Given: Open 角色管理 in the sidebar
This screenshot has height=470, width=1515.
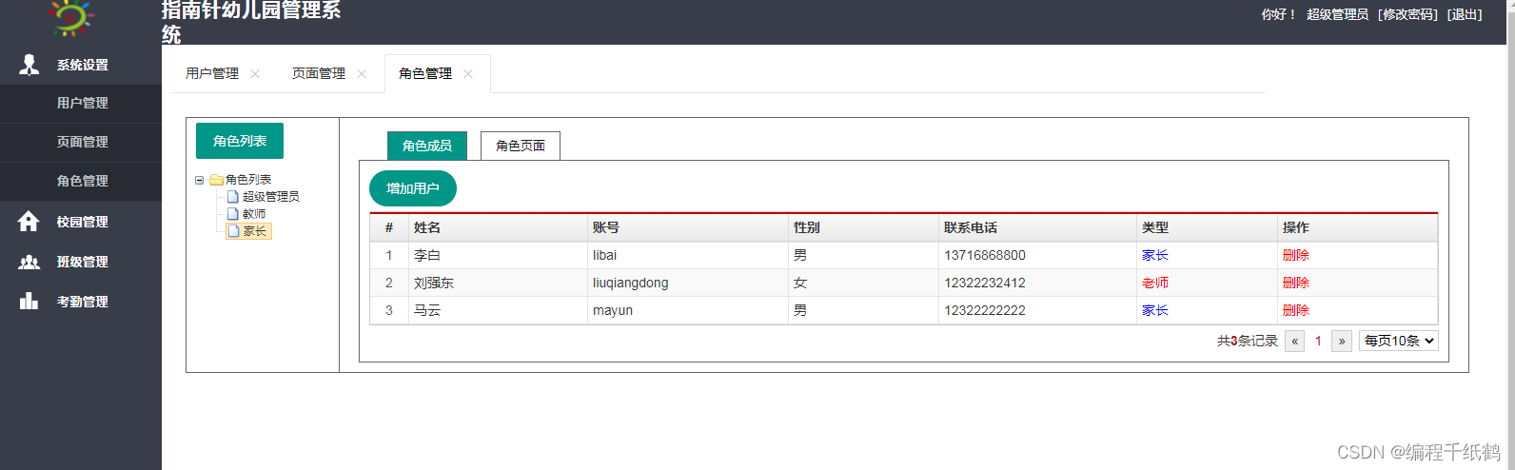Looking at the screenshot, I should click(81, 181).
